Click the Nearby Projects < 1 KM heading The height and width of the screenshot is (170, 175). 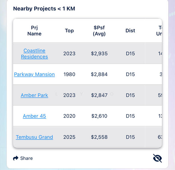(44, 8)
